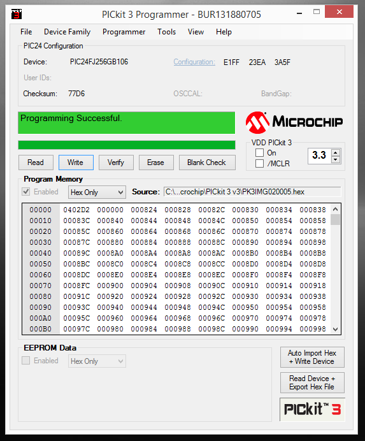Viewport: 365px width, 441px height.
Task: Click checksum value 77D6
Action: [x=76, y=94]
